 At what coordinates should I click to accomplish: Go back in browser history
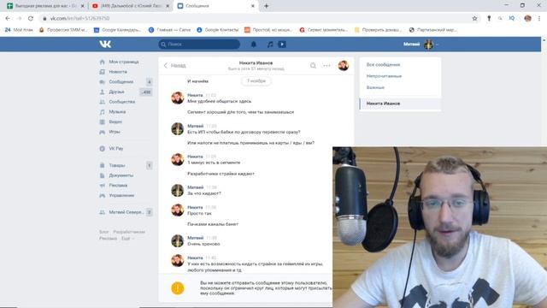click(x=8, y=19)
